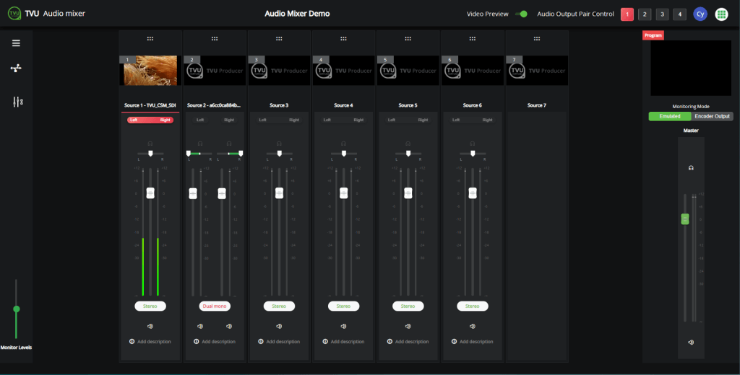Mute Source 3 using its speaker icon
This screenshot has width=740, height=375.
click(x=279, y=326)
